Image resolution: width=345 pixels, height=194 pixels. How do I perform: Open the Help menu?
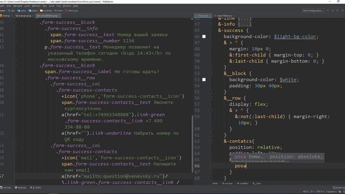[75, 6]
